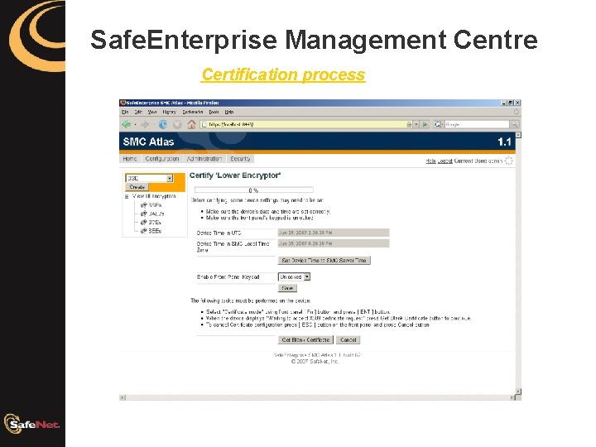Open the File menu
Image resolution: width=596 pixels, height=447 pixels.
[x=125, y=112]
